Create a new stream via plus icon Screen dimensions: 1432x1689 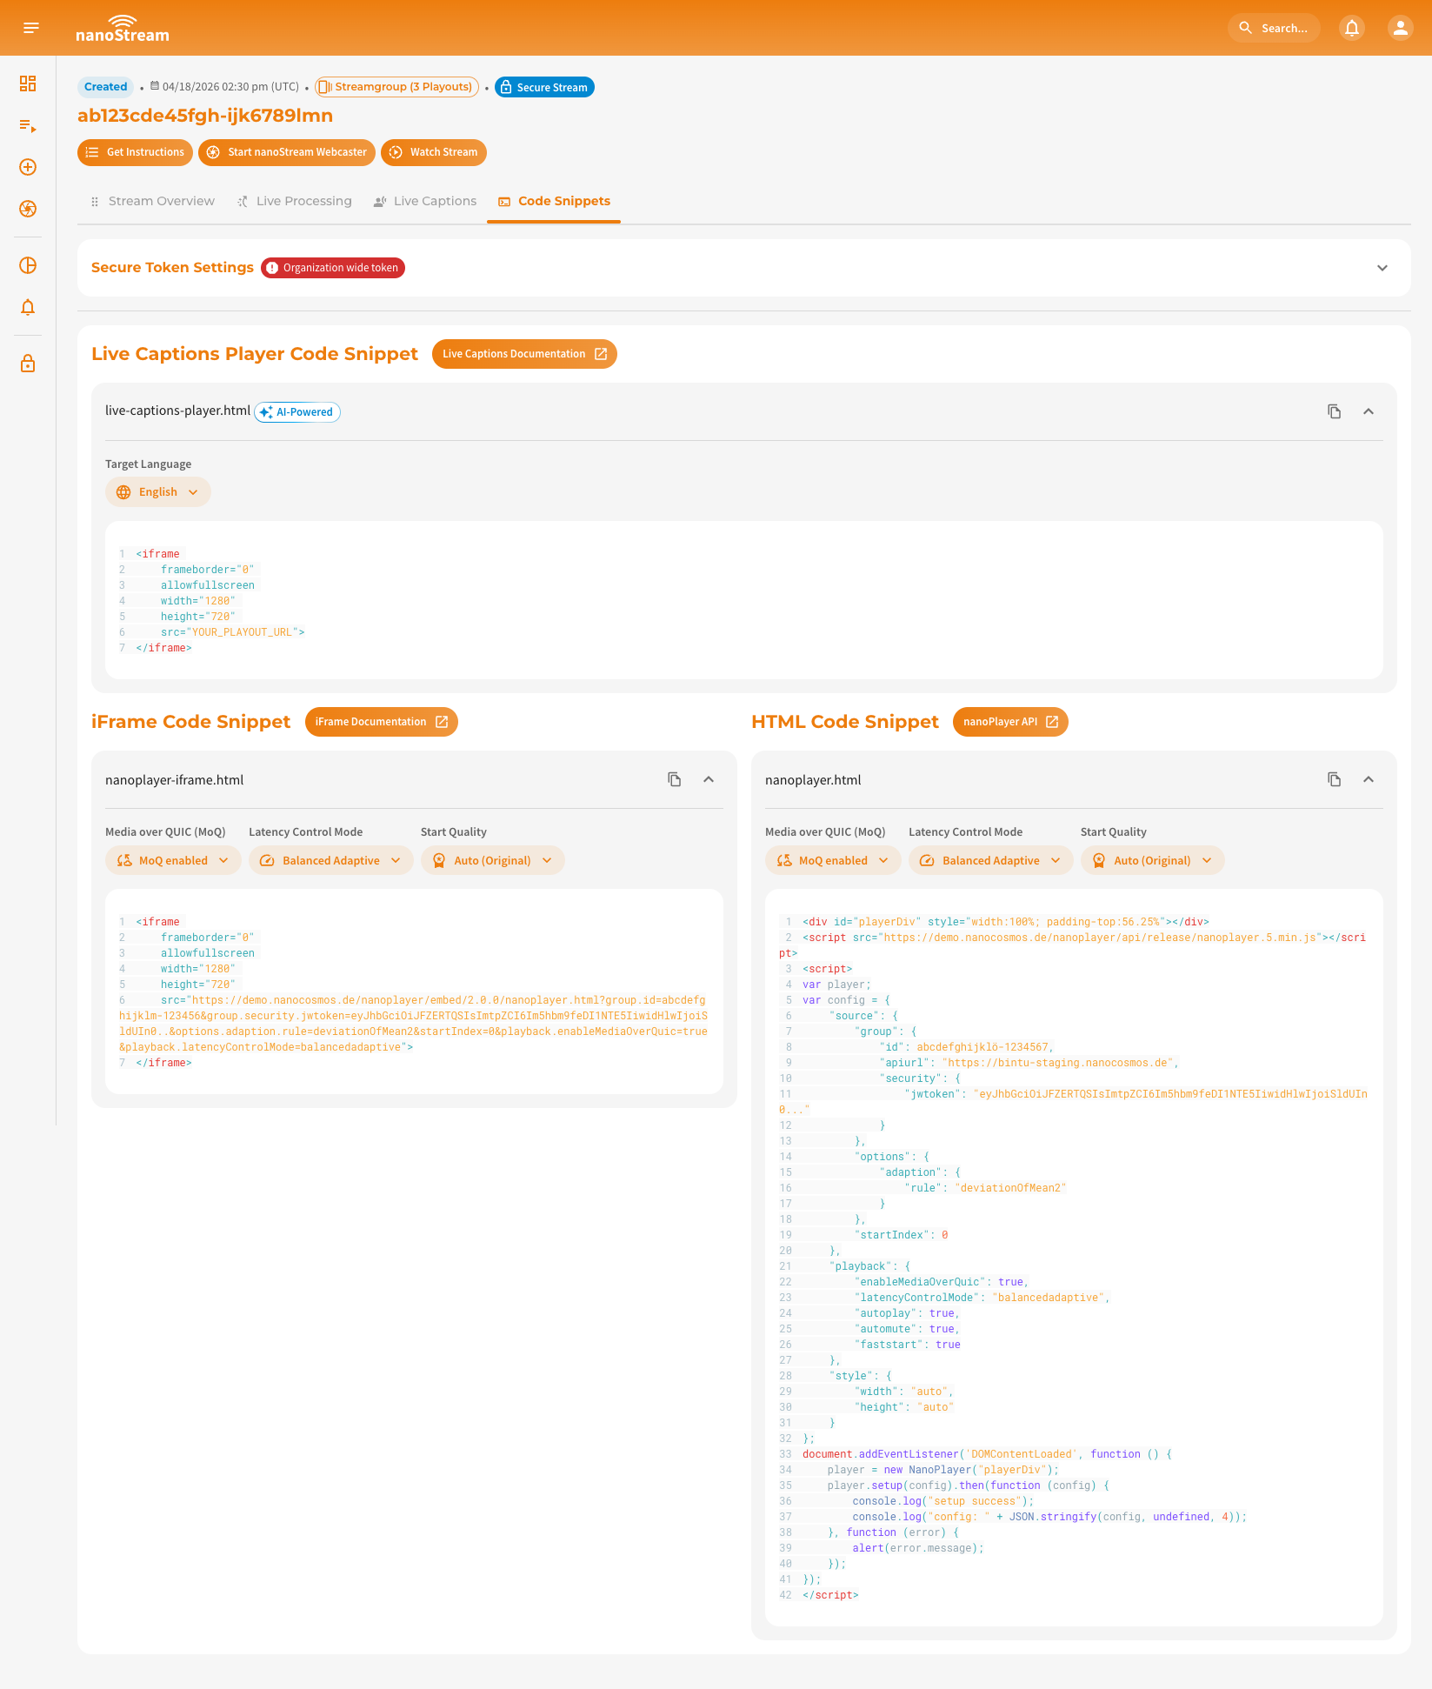[27, 167]
